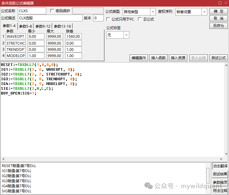This screenshot has height=195, width=229.
Task: Open the 参数精灵 parameter wizard
Action: pos(220,182)
